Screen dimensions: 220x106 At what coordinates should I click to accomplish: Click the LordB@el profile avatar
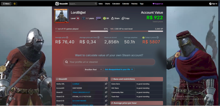pos(61,16)
